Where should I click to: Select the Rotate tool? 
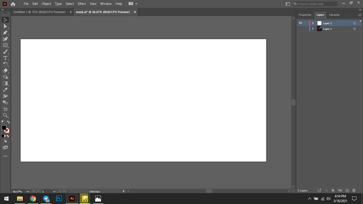point(5,64)
